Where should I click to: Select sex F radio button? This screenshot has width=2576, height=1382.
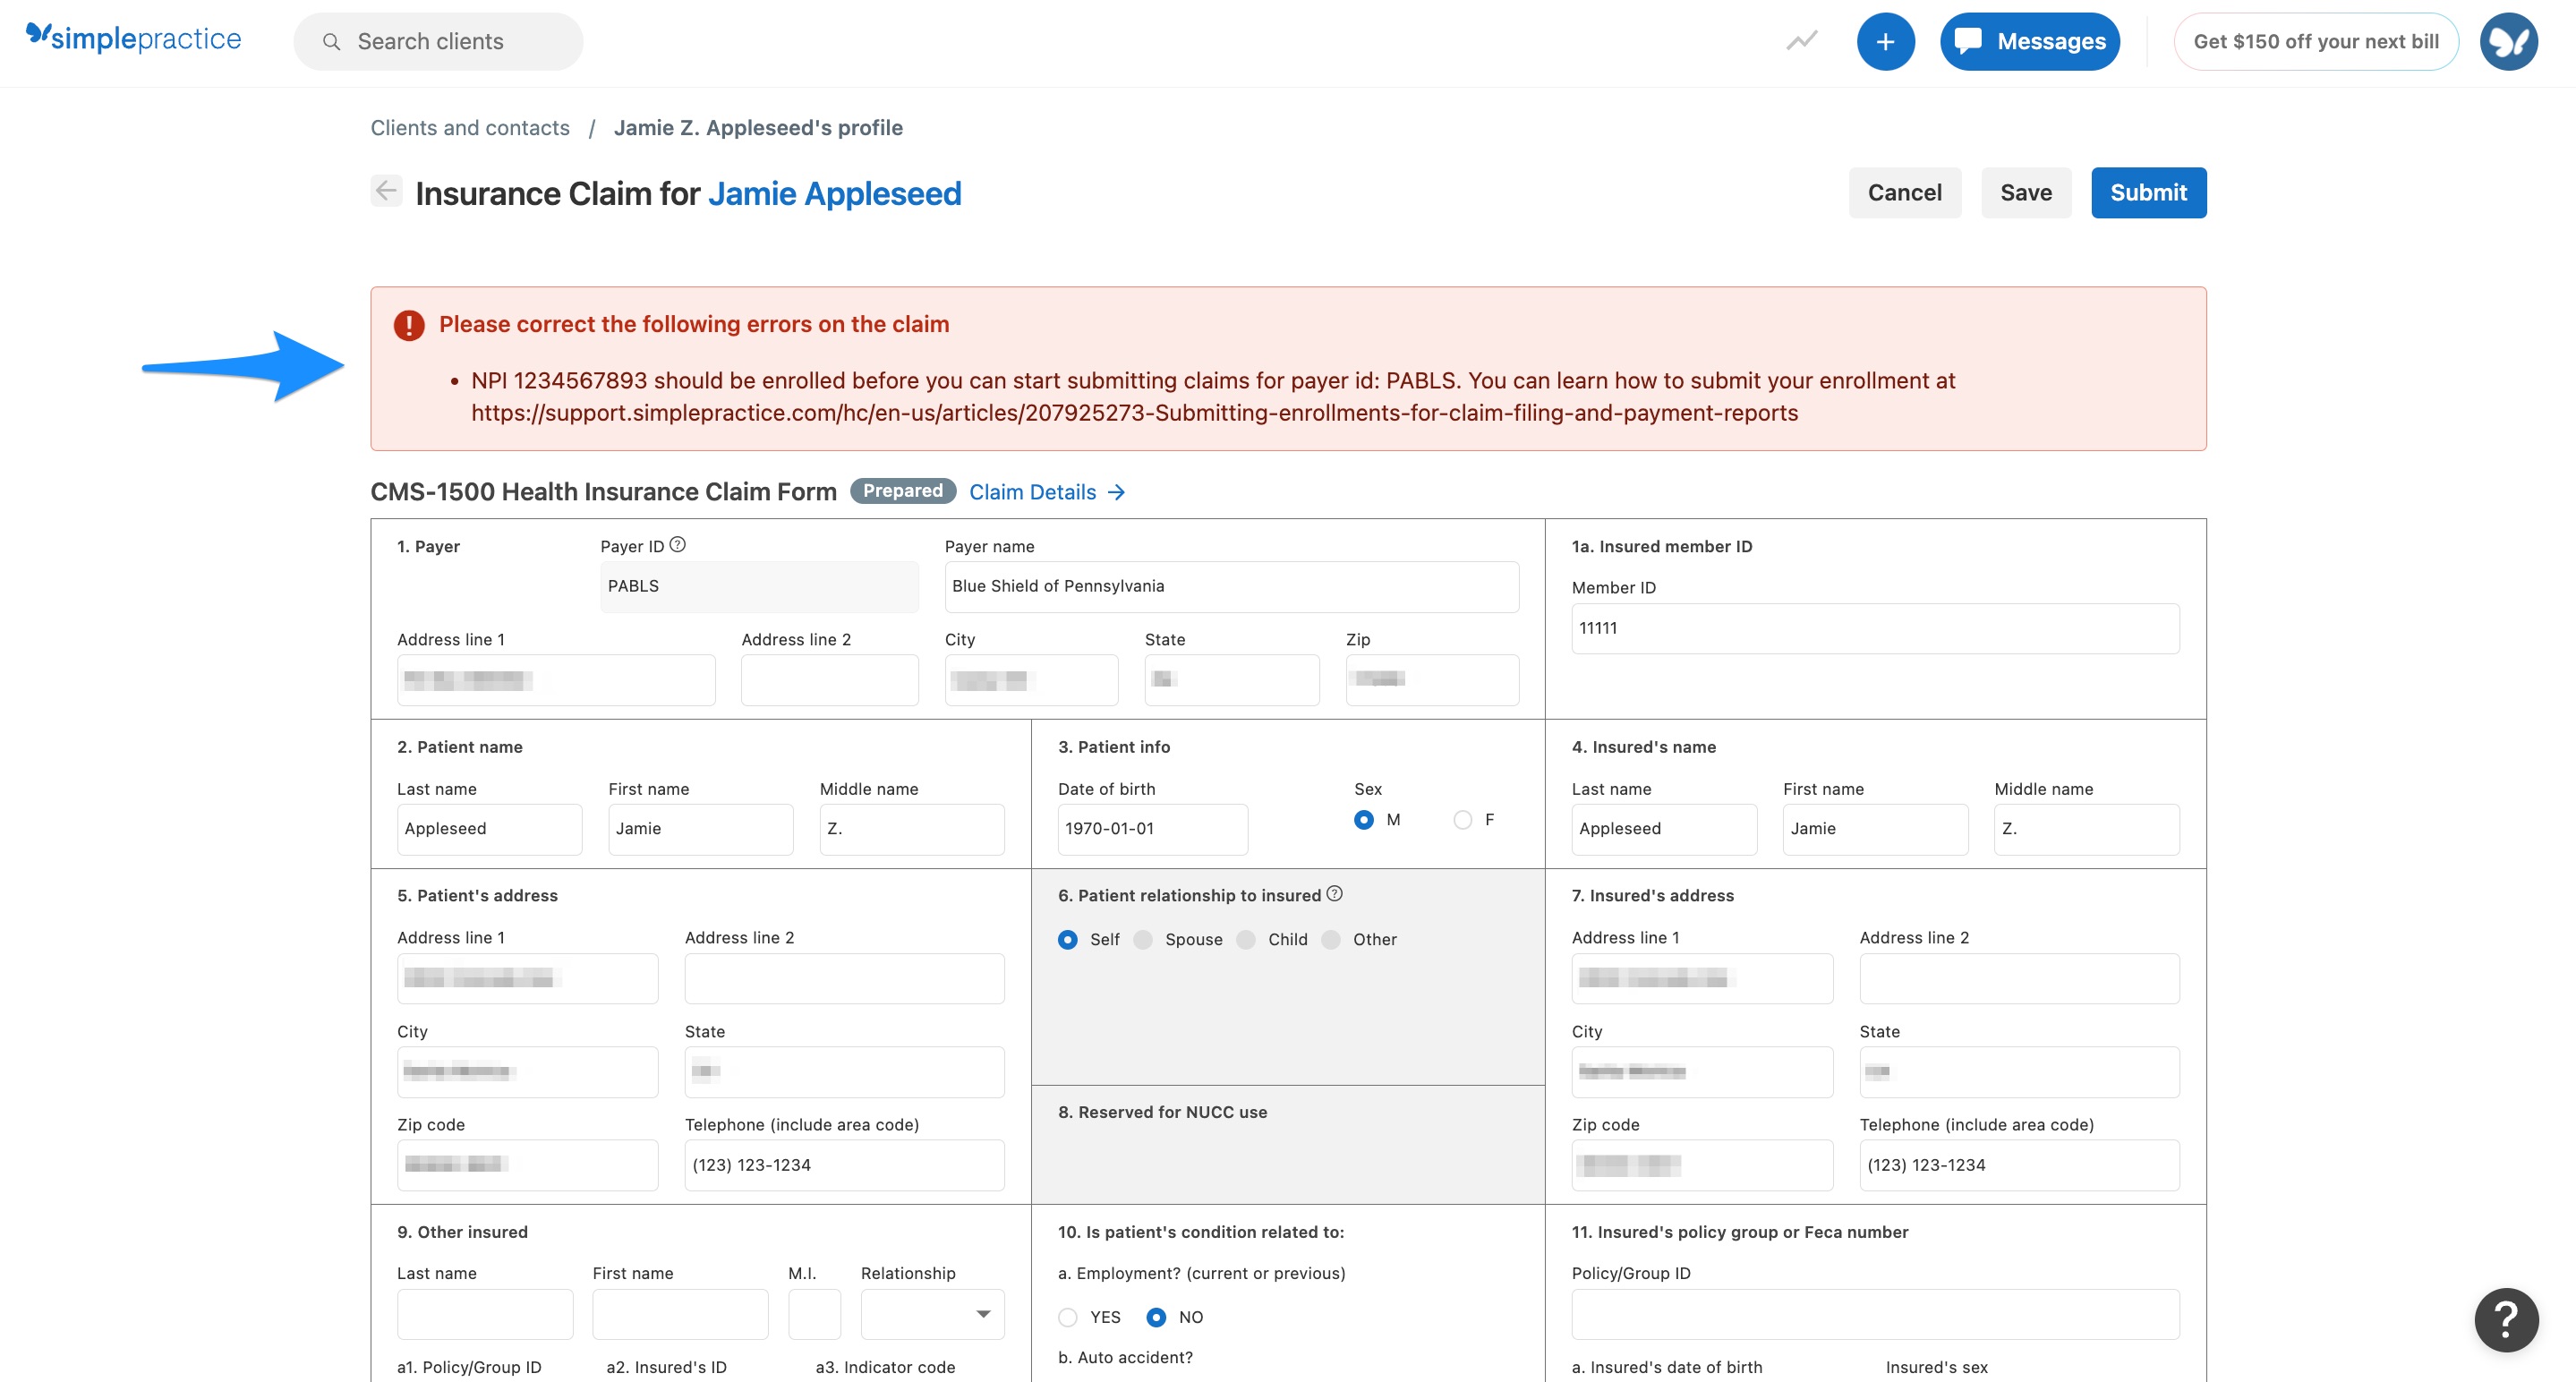(x=1462, y=819)
